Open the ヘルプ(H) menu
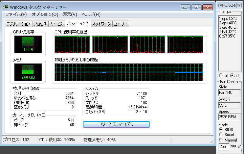The image size is (244, 154). coord(91,15)
